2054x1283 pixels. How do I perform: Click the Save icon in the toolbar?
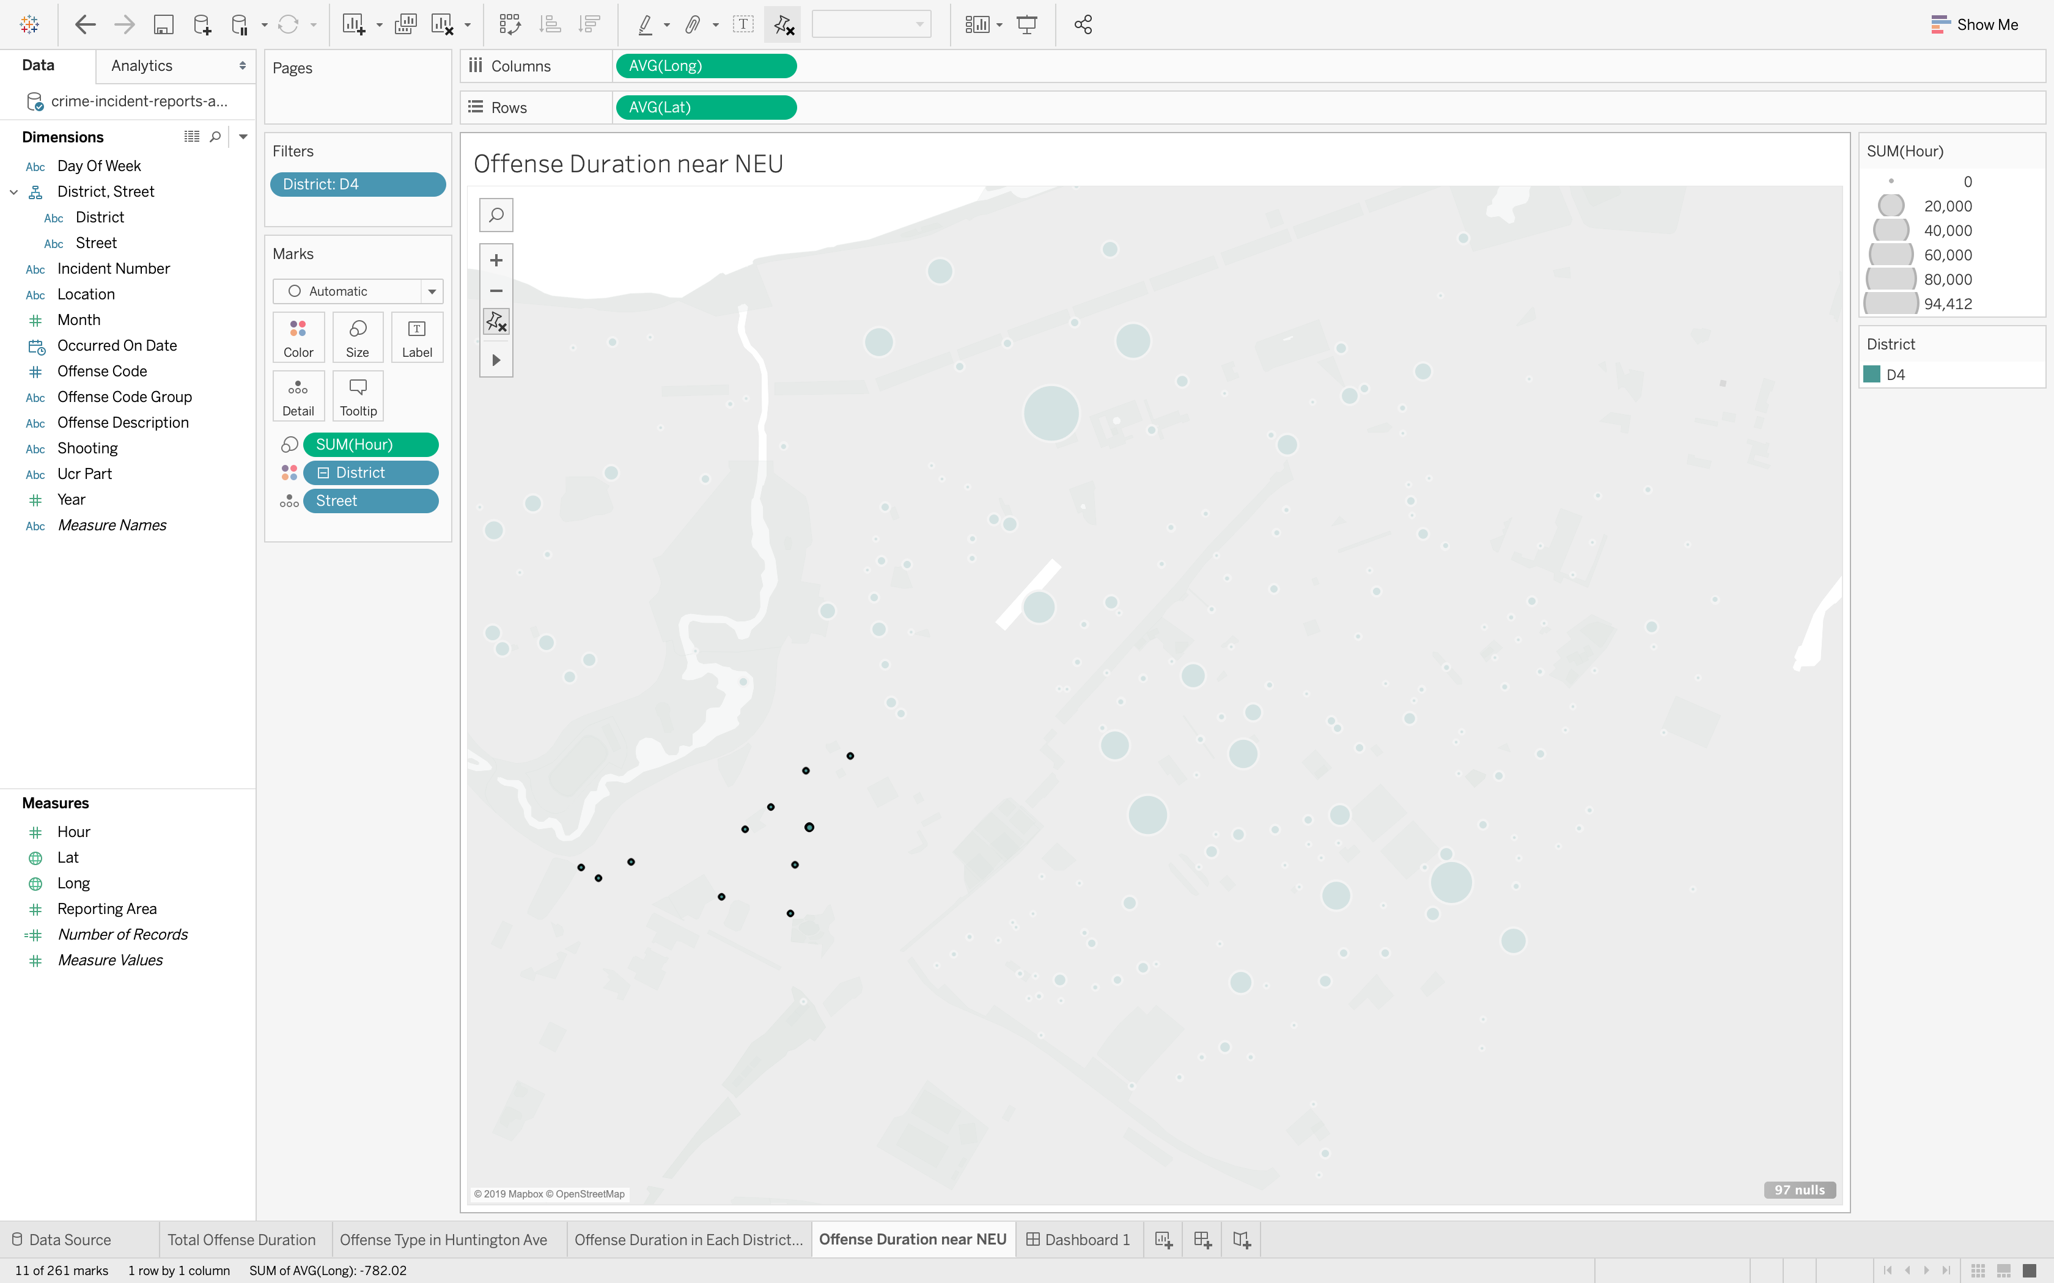[163, 24]
